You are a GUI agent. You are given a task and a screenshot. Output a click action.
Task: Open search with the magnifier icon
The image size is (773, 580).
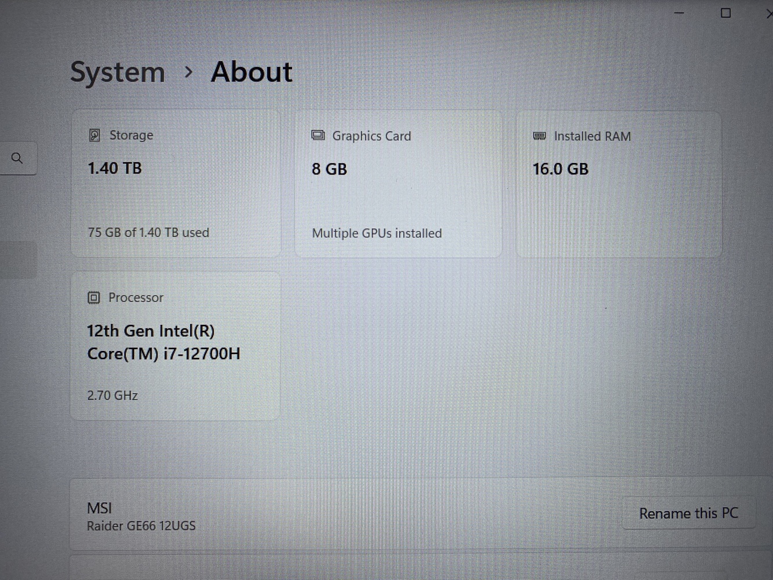coord(17,158)
